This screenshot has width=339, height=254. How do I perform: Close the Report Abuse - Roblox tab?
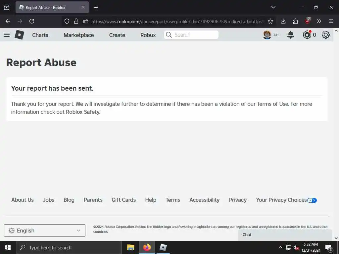point(83,7)
